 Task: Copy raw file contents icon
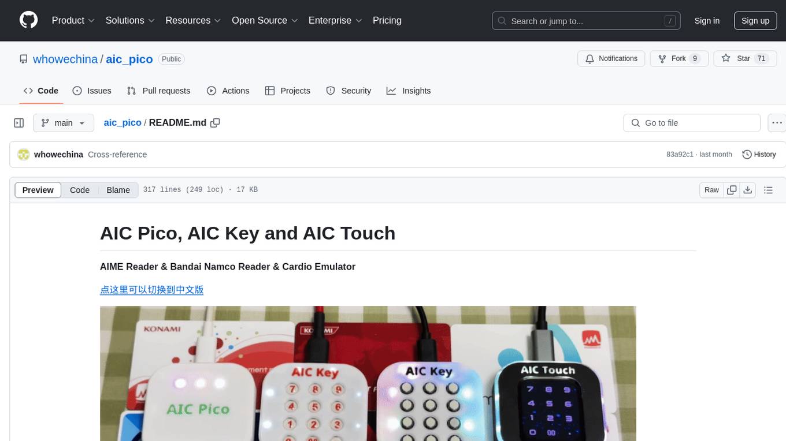click(732, 190)
